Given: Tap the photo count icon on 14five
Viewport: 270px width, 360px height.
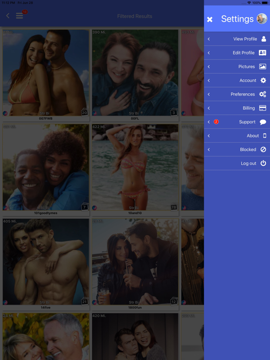Looking at the screenshot, I should (x=84, y=301).
